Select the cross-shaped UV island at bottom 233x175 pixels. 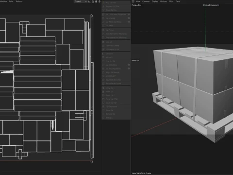pos(20,154)
